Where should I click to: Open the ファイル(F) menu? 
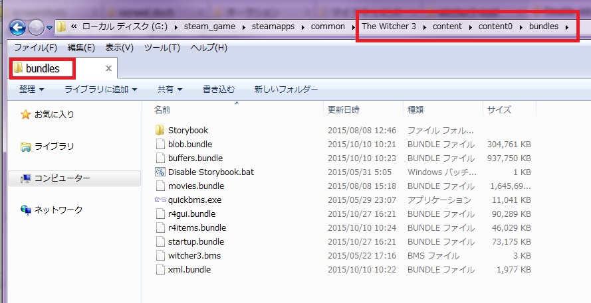pyautogui.click(x=35, y=48)
